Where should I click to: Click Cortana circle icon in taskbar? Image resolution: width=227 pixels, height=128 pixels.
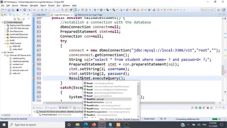pyautogui.click(x=69, y=125)
